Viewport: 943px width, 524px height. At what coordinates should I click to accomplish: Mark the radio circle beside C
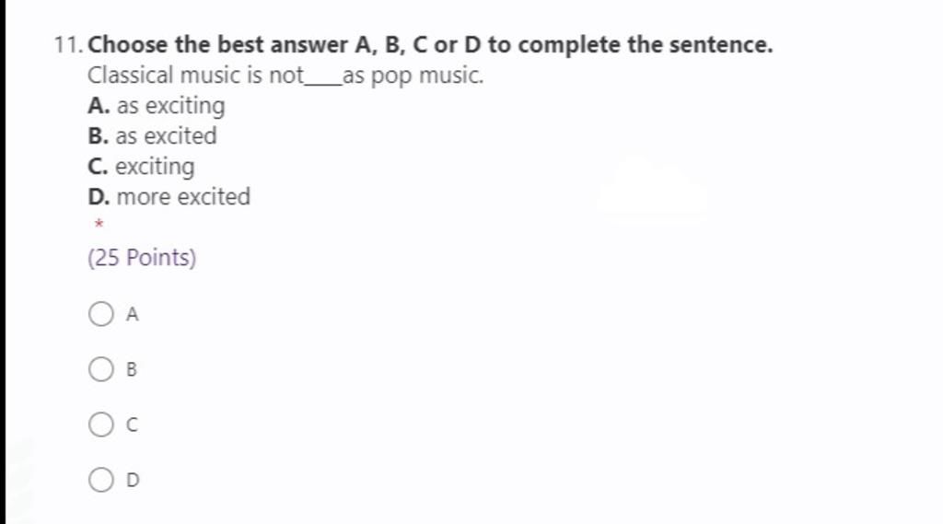click(101, 425)
